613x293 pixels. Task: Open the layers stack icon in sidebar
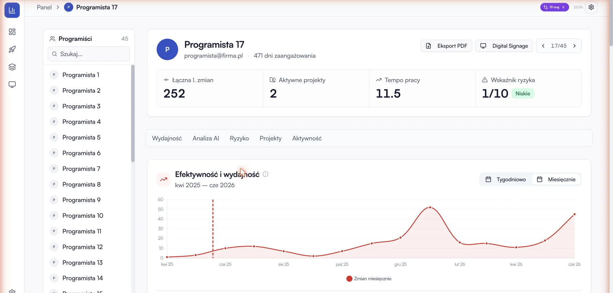[x=12, y=67]
